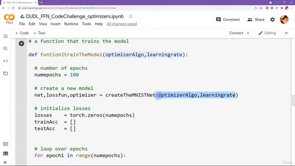Click the highlighted 'optimizerAlgo,learningrate' in createTheMNISTNet call
Viewport: 295px width, 166px height.
(x=197, y=95)
